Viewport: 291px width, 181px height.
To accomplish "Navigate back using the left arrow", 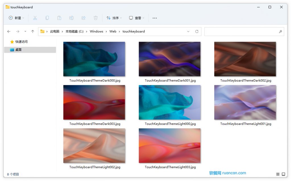I will (x=9, y=31).
